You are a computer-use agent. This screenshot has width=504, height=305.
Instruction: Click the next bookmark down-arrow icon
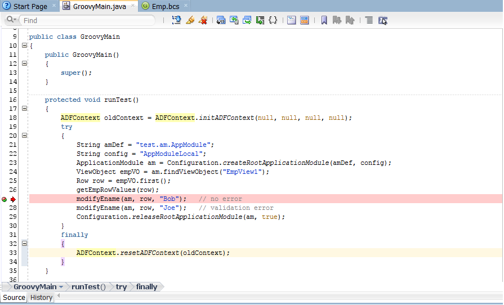pyautogui.click(x=337, y=20)
